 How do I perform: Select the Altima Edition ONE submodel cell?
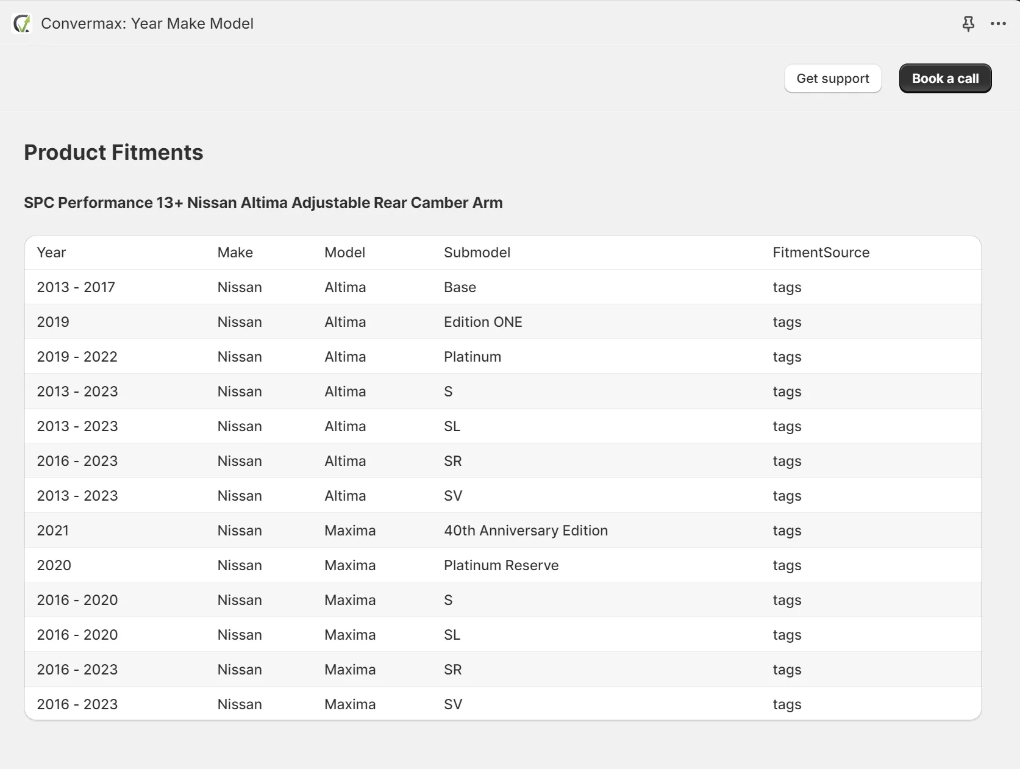coord(483,322)
